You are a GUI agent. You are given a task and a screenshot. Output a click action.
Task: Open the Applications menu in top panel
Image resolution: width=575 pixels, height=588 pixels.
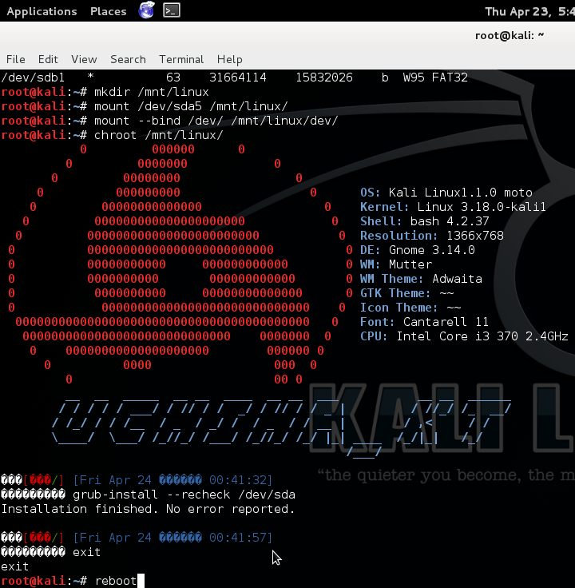(42, 11)
